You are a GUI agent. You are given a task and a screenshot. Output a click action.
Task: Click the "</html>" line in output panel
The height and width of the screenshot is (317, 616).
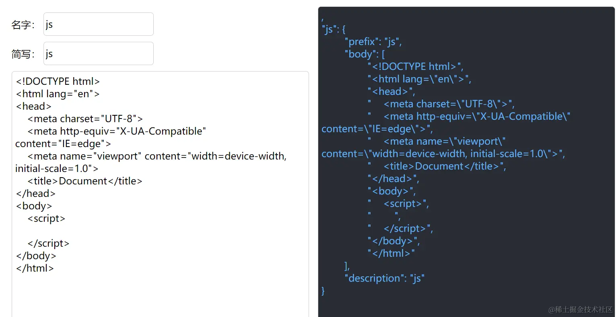[391, 254]
